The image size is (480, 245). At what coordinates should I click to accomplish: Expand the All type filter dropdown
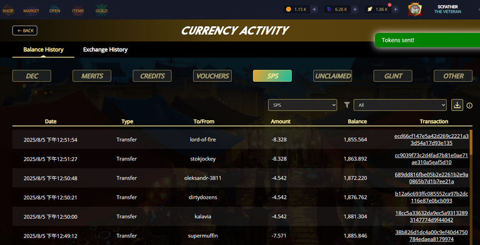(400, 105)
